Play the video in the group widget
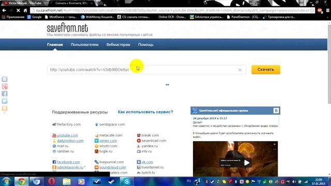Image resolution: width=331 pixels, height=186 pixels. point(247,163)
